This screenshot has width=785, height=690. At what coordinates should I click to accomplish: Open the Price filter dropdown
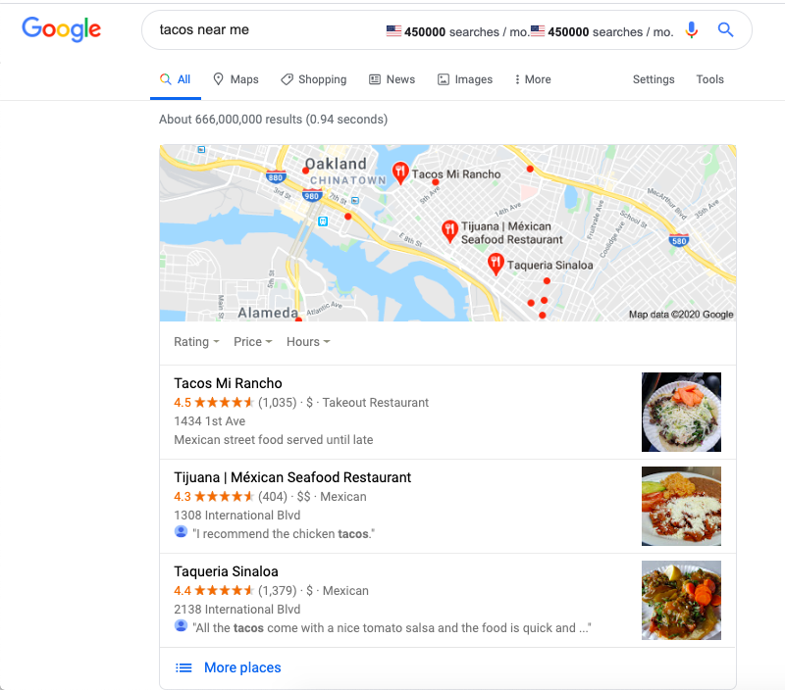[x=253, y=342]
